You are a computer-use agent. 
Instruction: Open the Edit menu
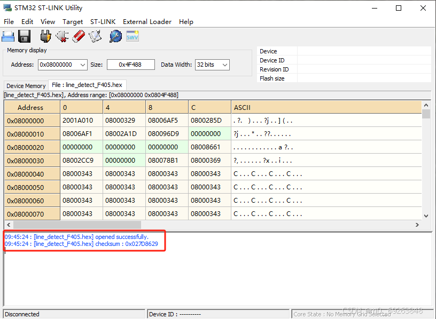coord(27,22)
